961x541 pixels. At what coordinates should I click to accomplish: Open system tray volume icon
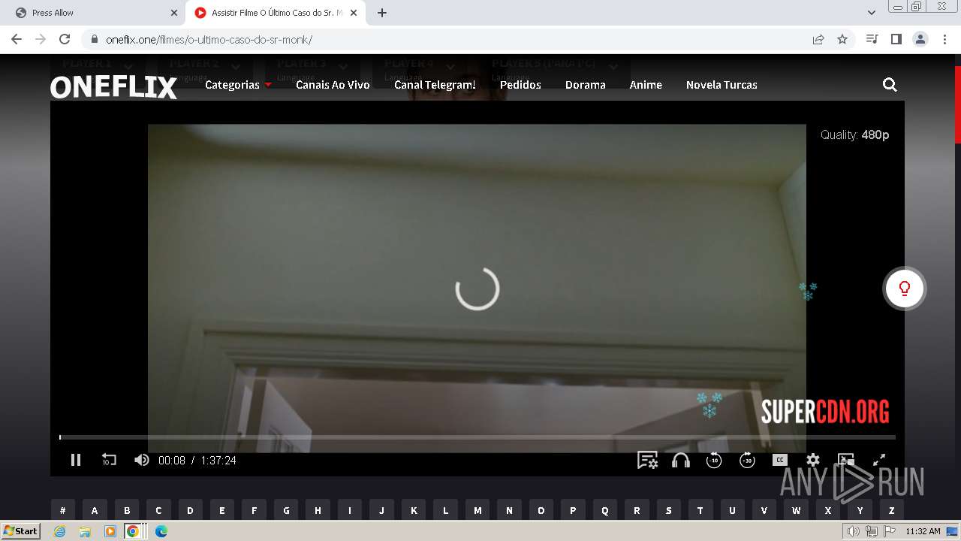pos(853,531)
